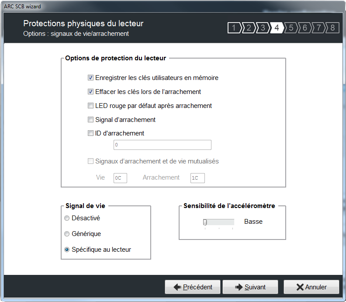Screen dimensions: 346x302
Task: Click Annuler to cancel the wizard
Action: [311, 287]
